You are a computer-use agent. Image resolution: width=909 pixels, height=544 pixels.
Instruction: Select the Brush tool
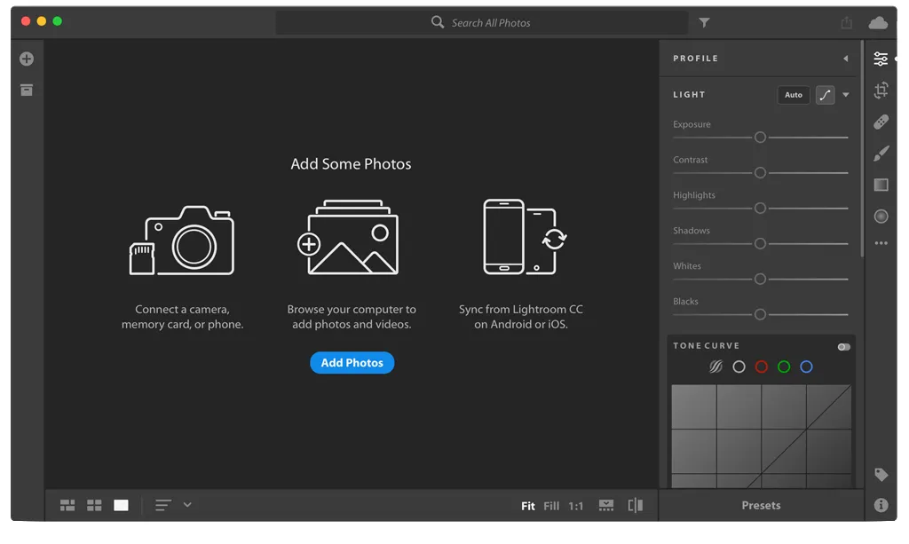click(x=881, y=153)
